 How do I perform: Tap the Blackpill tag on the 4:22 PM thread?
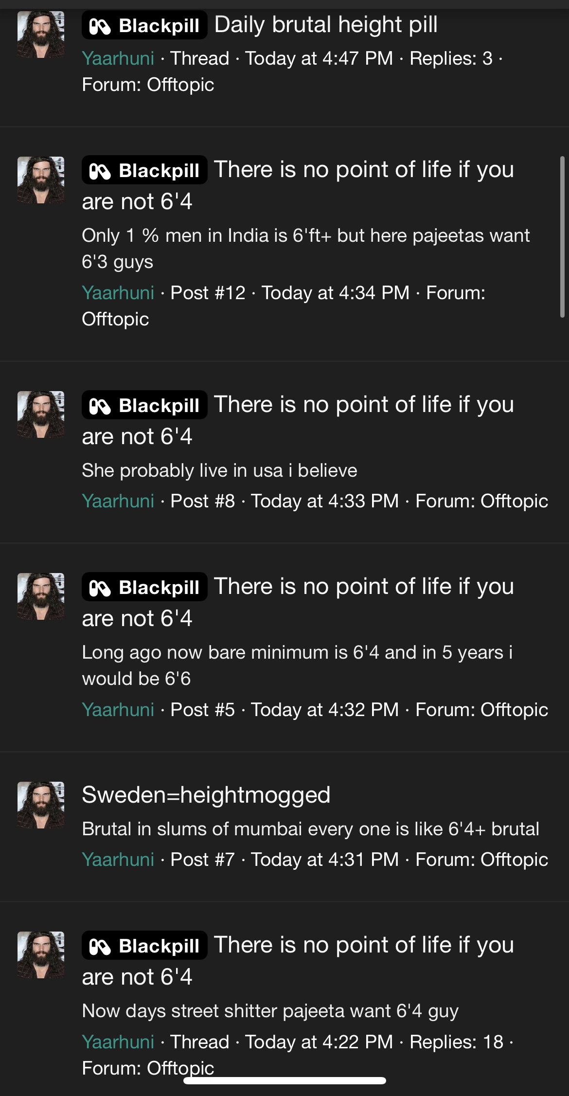144,946
